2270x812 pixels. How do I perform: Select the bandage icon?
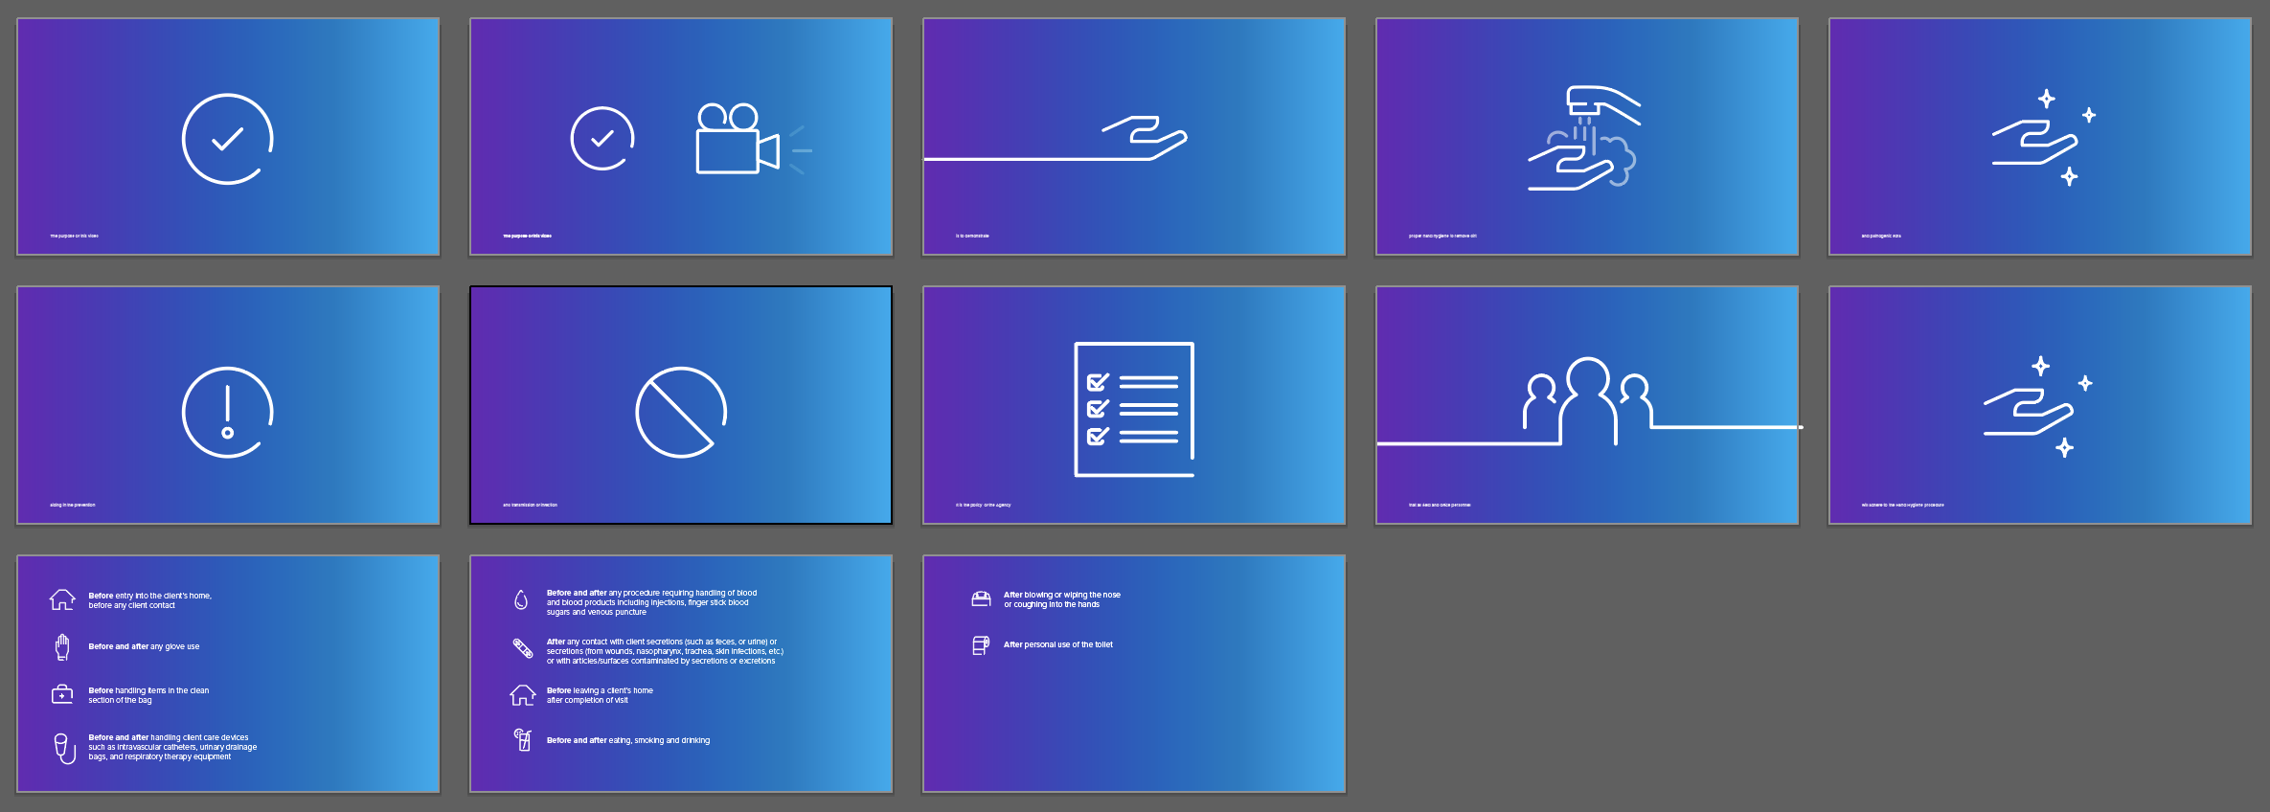tap(523, 649)
